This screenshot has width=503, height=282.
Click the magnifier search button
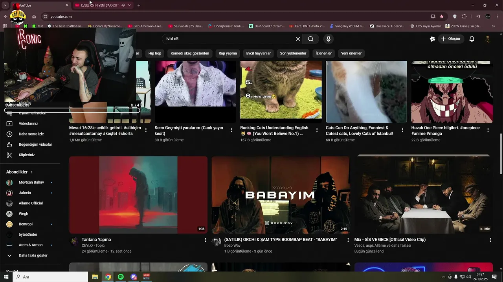click(x=310, y=39)
